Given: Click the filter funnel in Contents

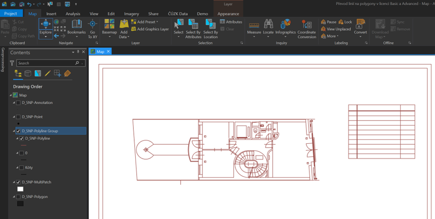Looking at the screenshot, I should (12, 63).
